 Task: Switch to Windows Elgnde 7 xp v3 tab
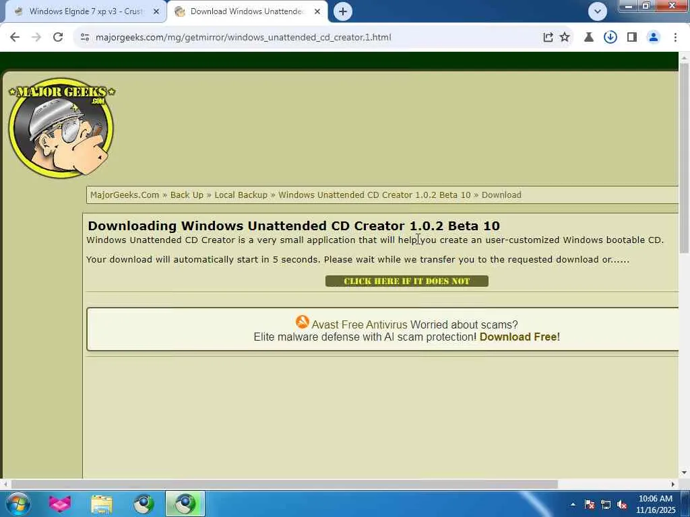[x=85, y=11]
